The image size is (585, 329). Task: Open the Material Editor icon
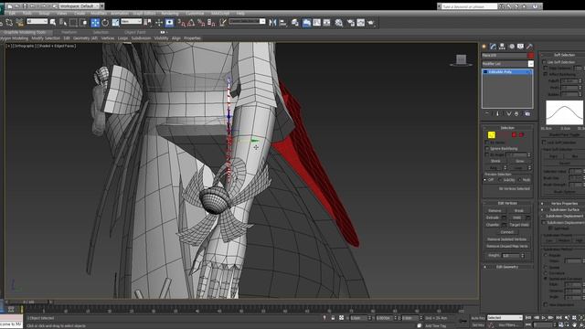pyautogui.click(x=338, y=23)
